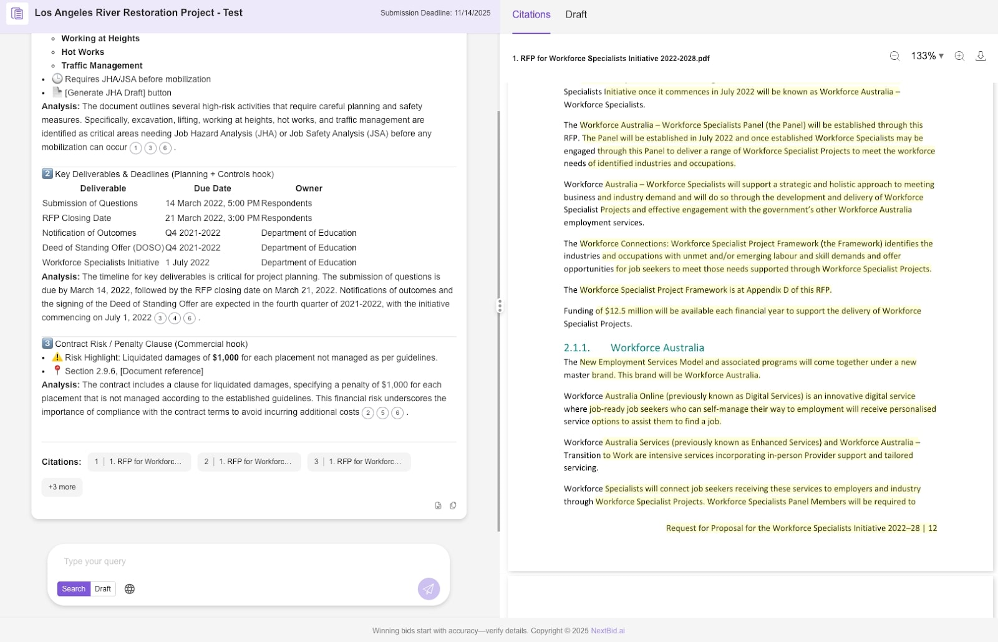Image resolution: width=998 pixels, height=642 pixels.
Task: Send query with paper plane button
Action: (429, 589)
